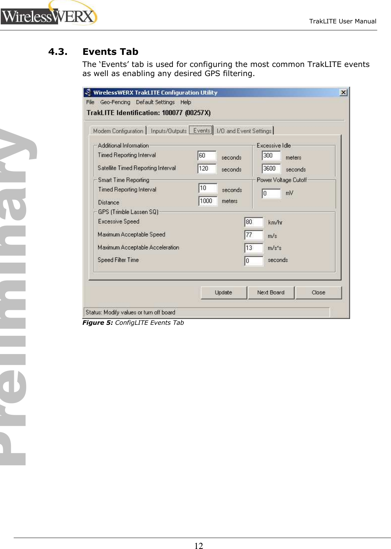Close the TrakLITE Configuration Utility window

coord(343,93)
